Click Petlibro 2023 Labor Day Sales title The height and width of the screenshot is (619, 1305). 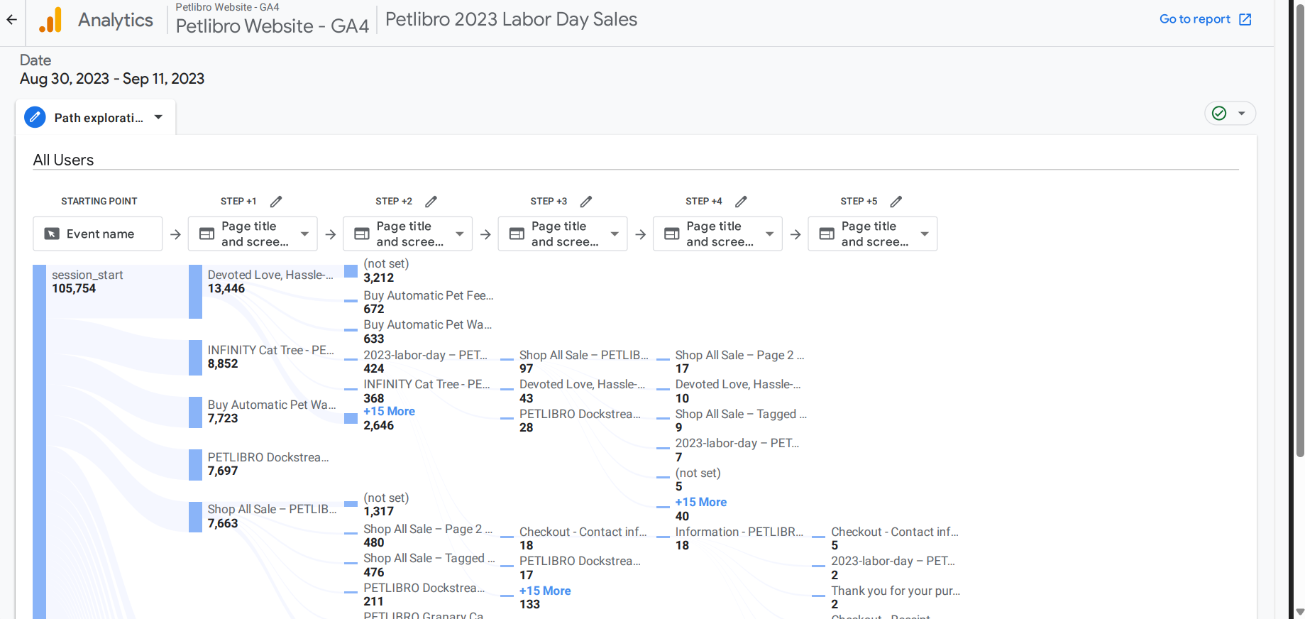point(511,20)
